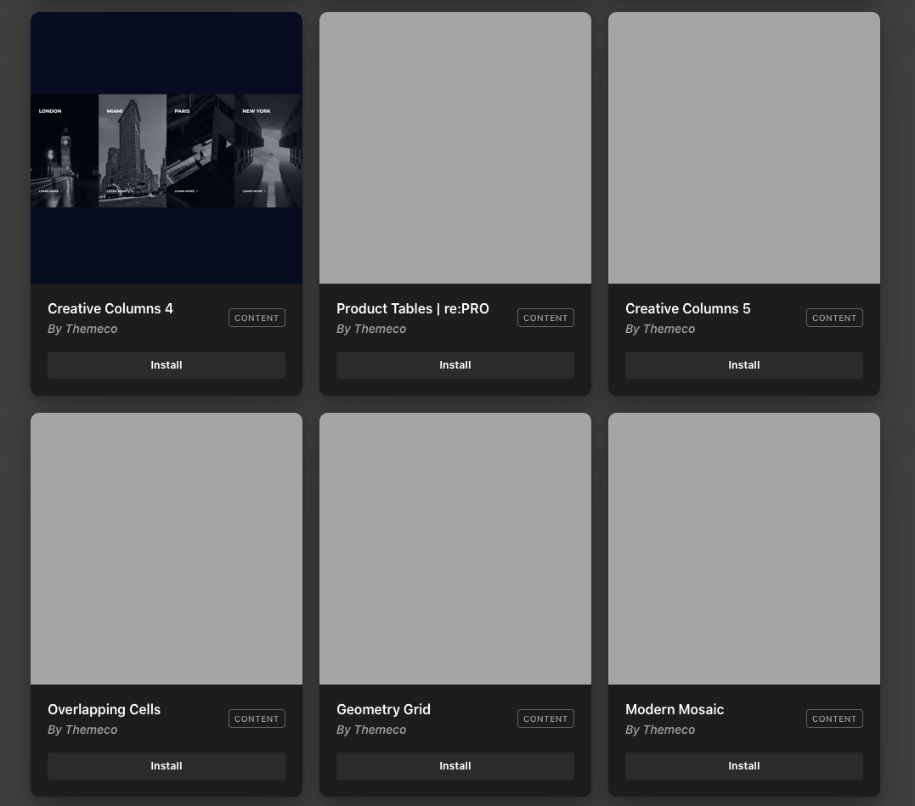The height and width of the screenshot is (806, 915).
Task: Click the CONTENT badge on Geometry Grid
Action: pos(545,719)
